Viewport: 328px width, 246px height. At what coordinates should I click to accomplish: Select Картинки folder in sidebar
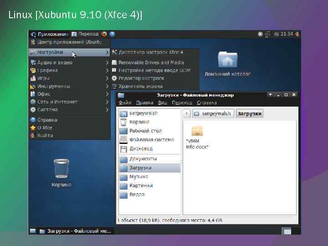(149, 185)
